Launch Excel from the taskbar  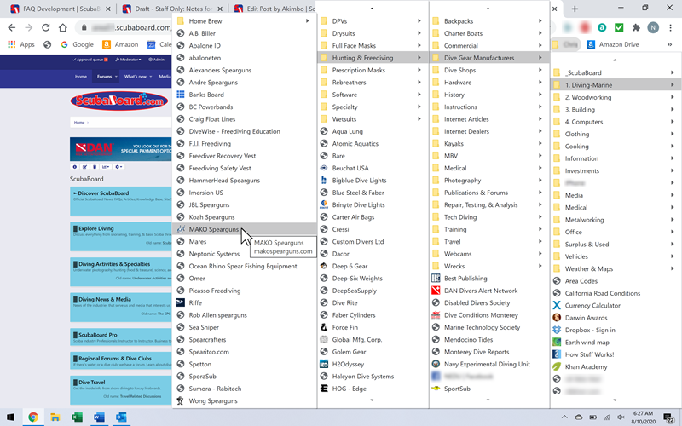(77, 417)
